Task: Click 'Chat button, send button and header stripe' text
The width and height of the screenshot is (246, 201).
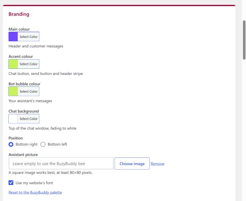Action: coord(46,74)
